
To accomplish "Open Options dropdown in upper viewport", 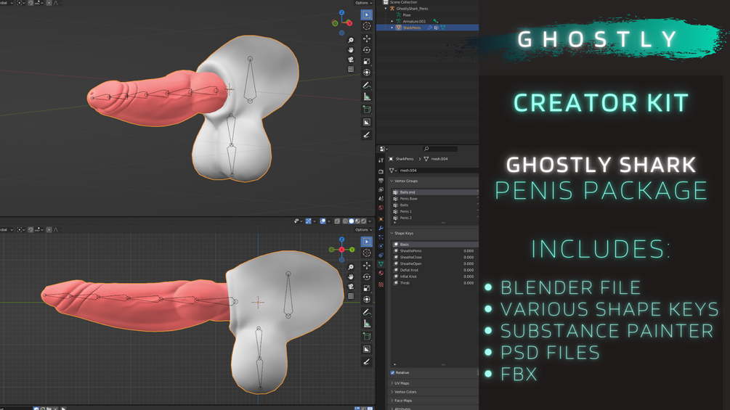I will coord(364,3).
